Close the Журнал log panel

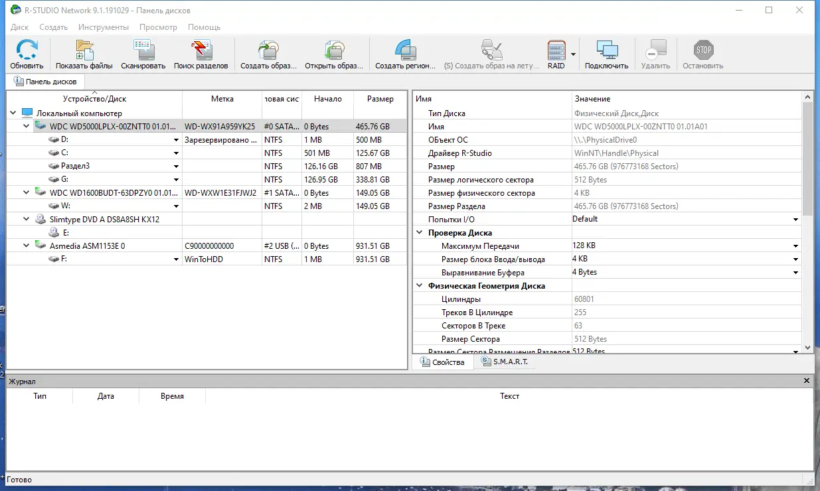[x=807, y=381]
